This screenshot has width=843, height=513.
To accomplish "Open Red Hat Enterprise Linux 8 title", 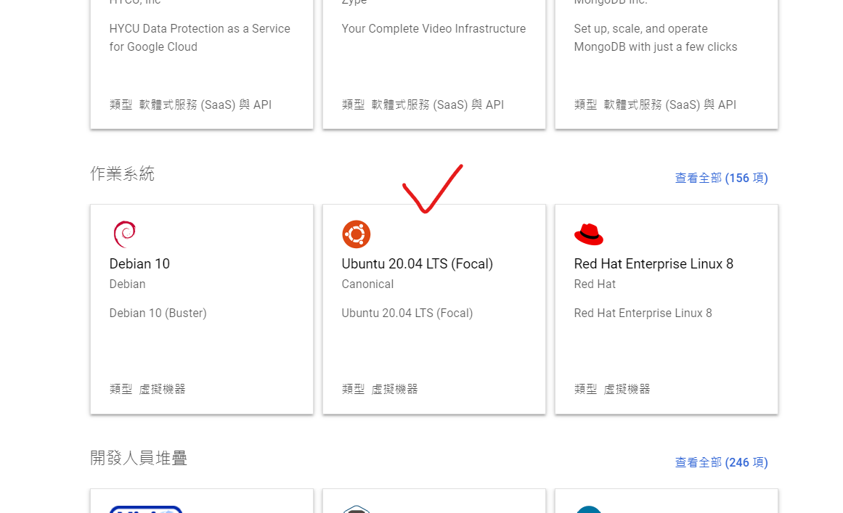I will [x=653, y=263].
